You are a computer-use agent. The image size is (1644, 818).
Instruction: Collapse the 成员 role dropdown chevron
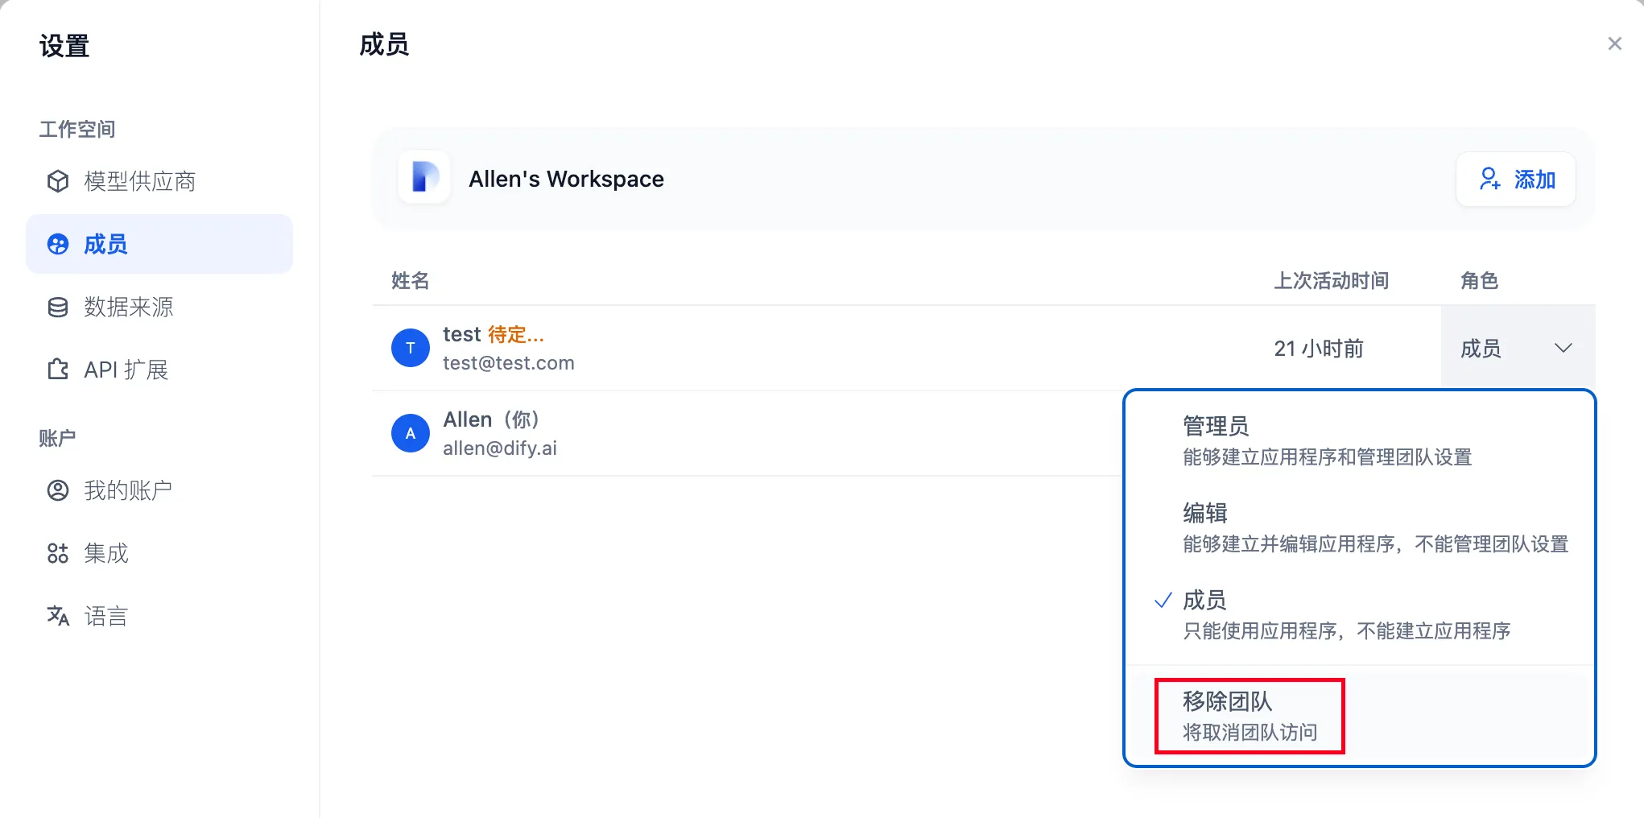(1563, 348)
